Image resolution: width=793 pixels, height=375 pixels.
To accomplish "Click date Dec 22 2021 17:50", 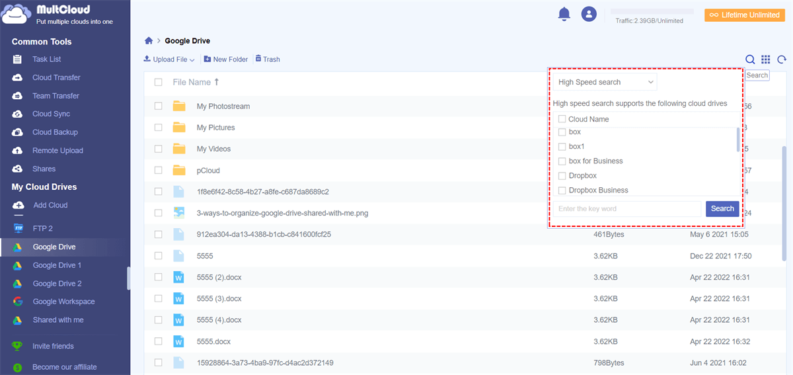I will click(x=720, y=256).
